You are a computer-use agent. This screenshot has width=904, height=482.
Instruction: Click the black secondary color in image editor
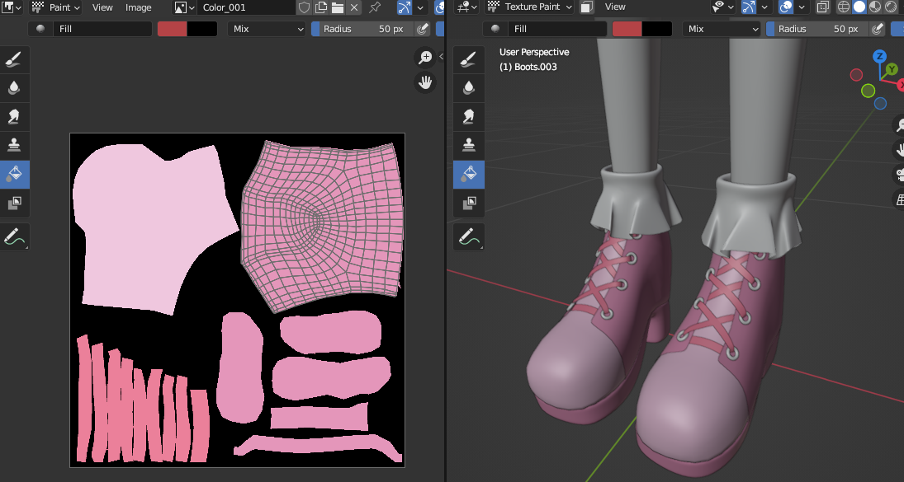coord(201,29)
